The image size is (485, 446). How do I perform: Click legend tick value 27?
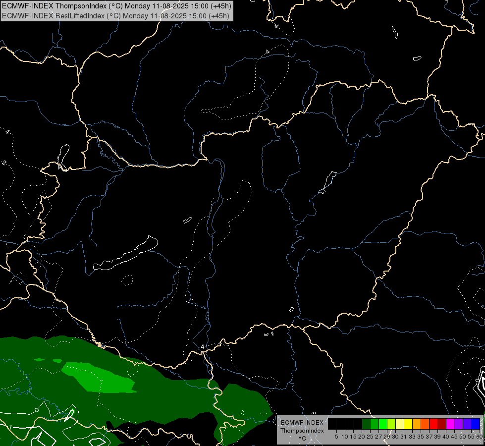(378, 437)
